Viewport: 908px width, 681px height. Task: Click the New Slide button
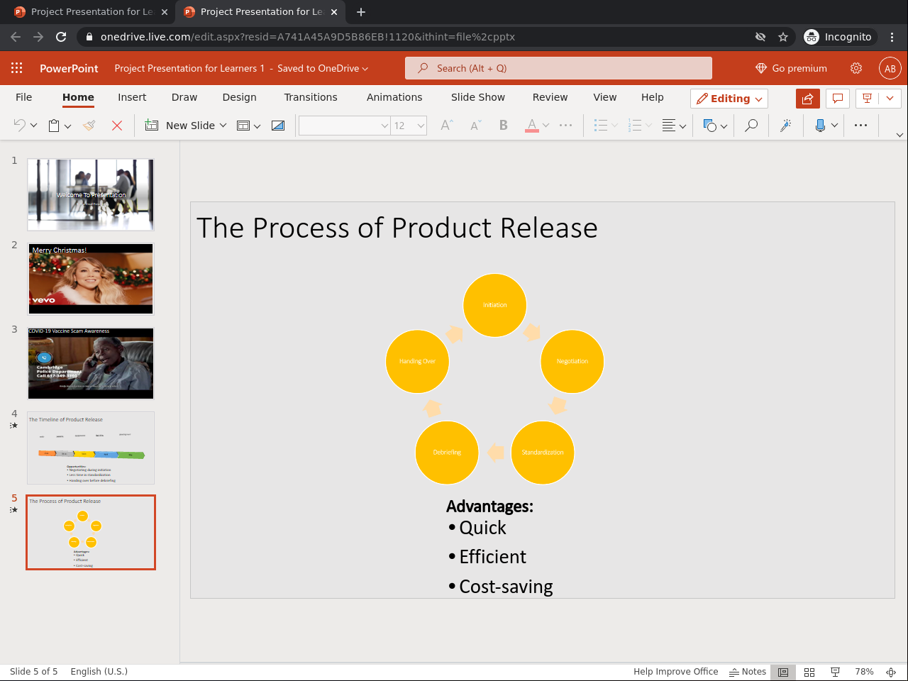pos(180,126)
